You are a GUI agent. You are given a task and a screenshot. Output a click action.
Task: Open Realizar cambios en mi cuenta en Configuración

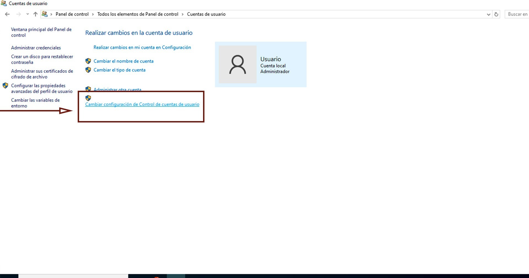point(142,47)
